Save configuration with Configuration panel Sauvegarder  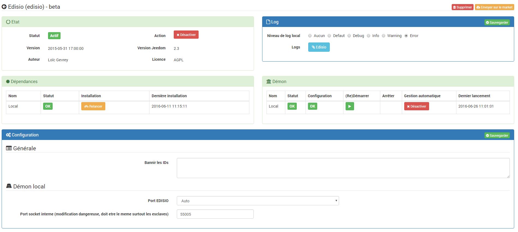point(497,136)
